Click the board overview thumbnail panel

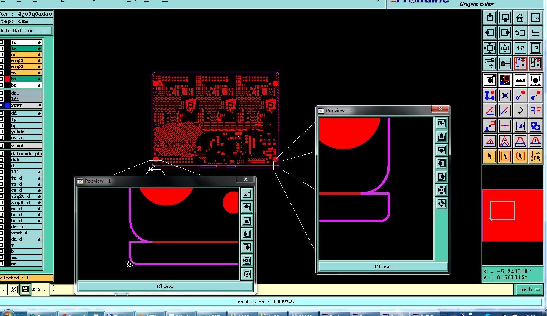point(513,215)
